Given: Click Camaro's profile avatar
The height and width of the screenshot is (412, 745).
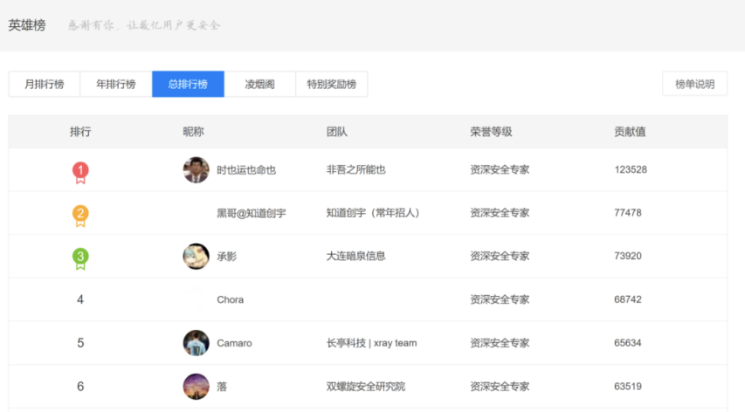Looking at the screenshot, I should tap(196, 343).
